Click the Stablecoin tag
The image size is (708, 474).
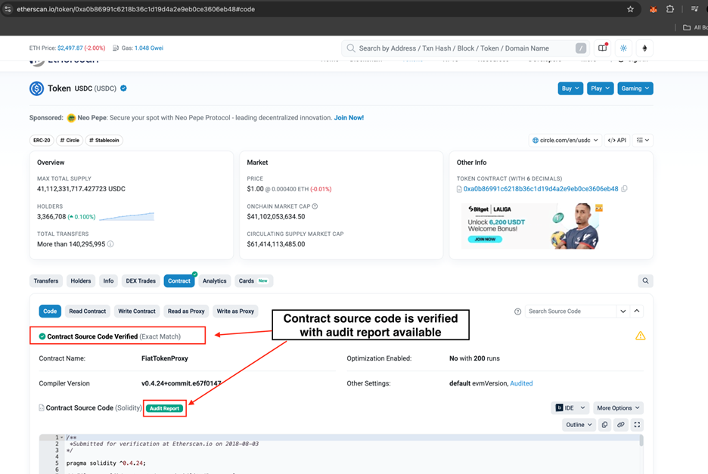tap(104, 141)
